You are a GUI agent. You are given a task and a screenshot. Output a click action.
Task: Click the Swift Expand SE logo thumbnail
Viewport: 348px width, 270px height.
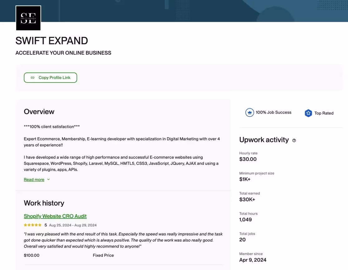click(x=28, y=18)
